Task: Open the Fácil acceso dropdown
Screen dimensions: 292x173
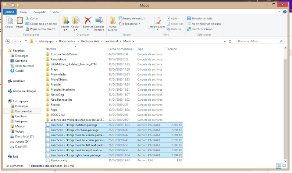Action: click(129, 24)
